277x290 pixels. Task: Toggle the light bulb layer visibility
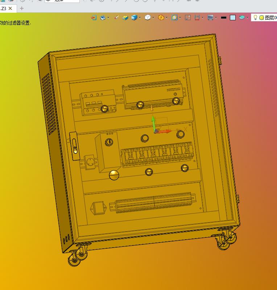[255, 17]
